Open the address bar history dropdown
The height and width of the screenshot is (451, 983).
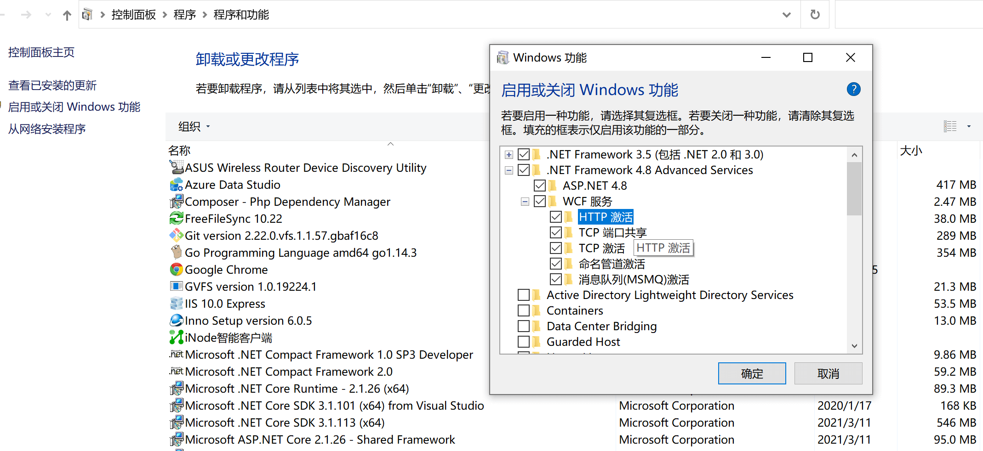click(787, 15)
